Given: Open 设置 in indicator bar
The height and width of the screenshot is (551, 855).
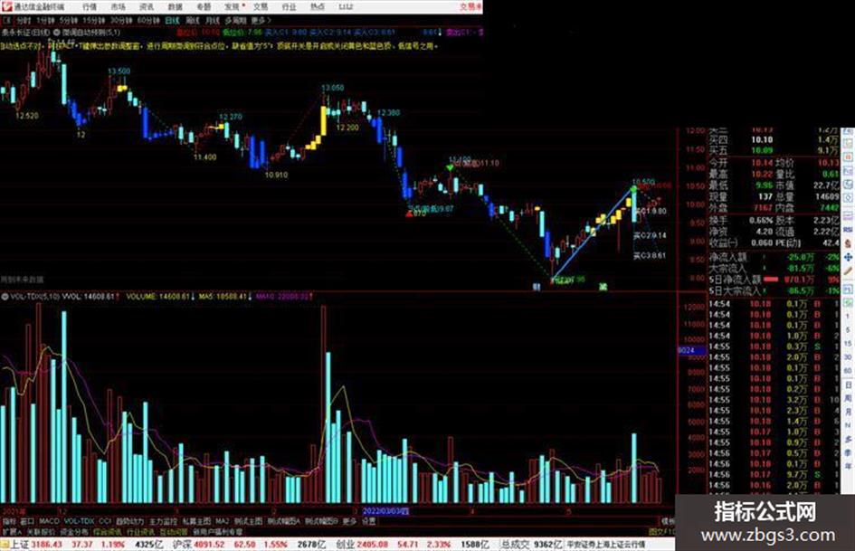Looking at the screenshot, I should [369, 521].
